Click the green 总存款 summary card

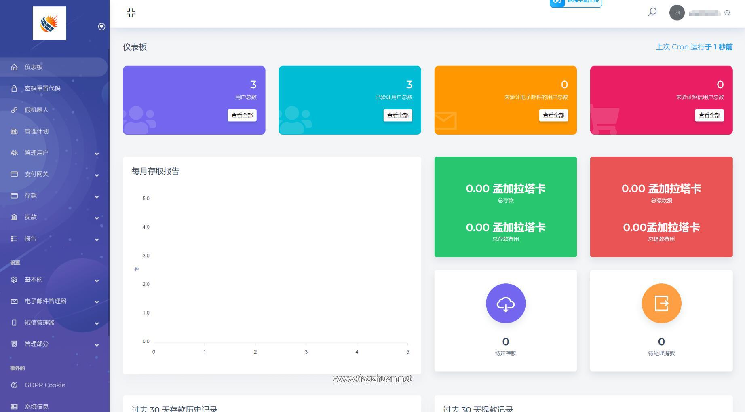coord(505,207)
